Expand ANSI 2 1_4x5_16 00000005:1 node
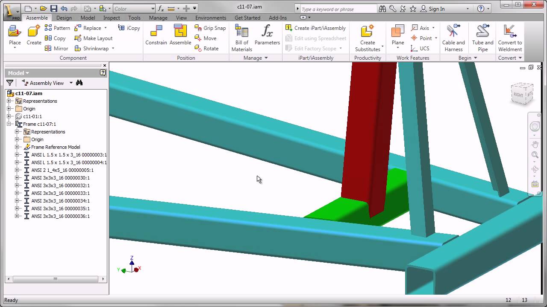547x307 pixels. coord(17,170)
